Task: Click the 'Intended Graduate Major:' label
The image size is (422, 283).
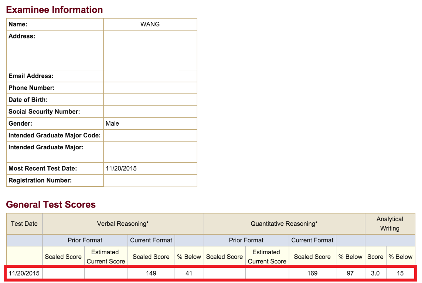Action: [x=46, y=147]
